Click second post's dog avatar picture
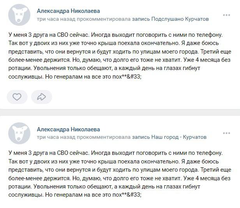 19,133
